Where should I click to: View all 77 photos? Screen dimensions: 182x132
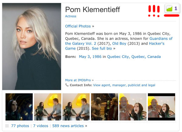coord(20,126)
